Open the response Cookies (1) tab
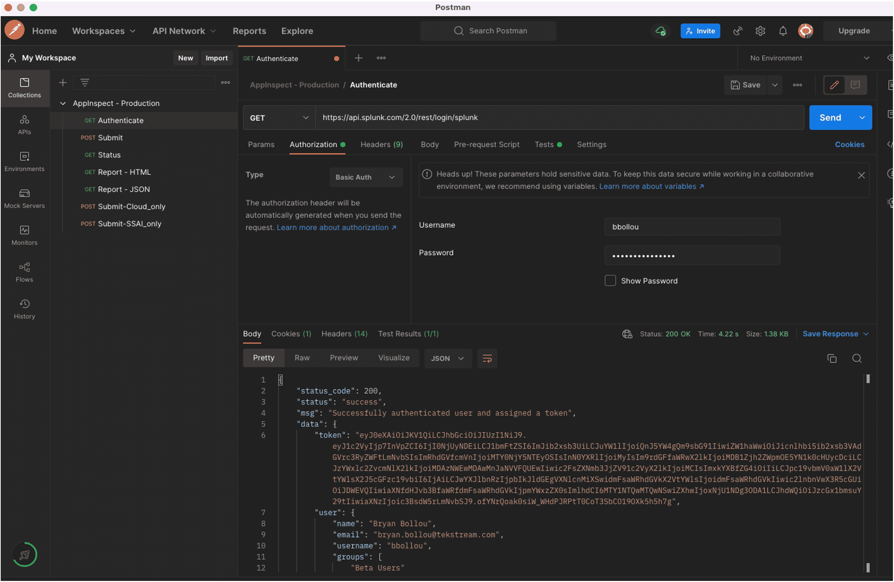Image resolution: width=894 pixels, height=582 pixels. [x=291, y=334]
